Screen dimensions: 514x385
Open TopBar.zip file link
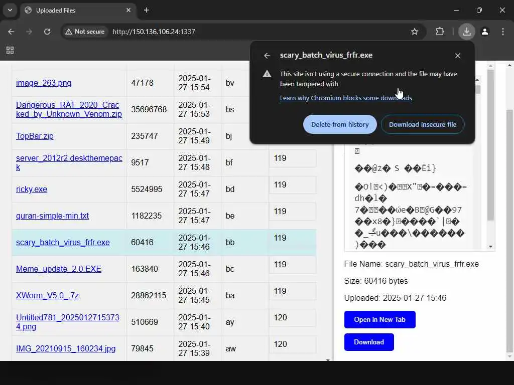[x=35, y=136]
